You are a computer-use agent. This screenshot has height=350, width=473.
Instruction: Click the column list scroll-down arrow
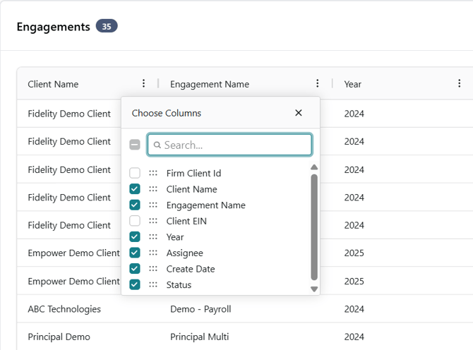pos(314,289)
